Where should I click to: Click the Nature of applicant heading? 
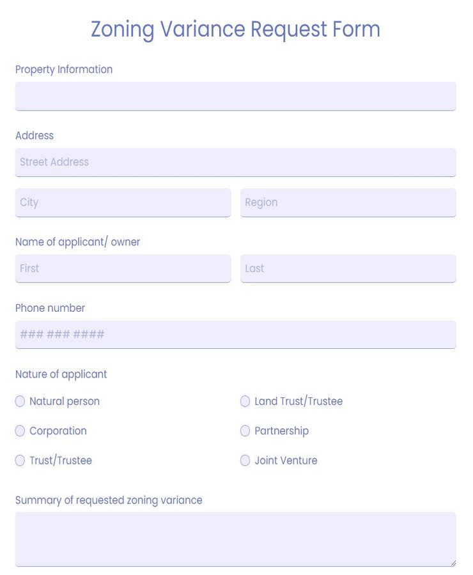[x=61, y=374]
